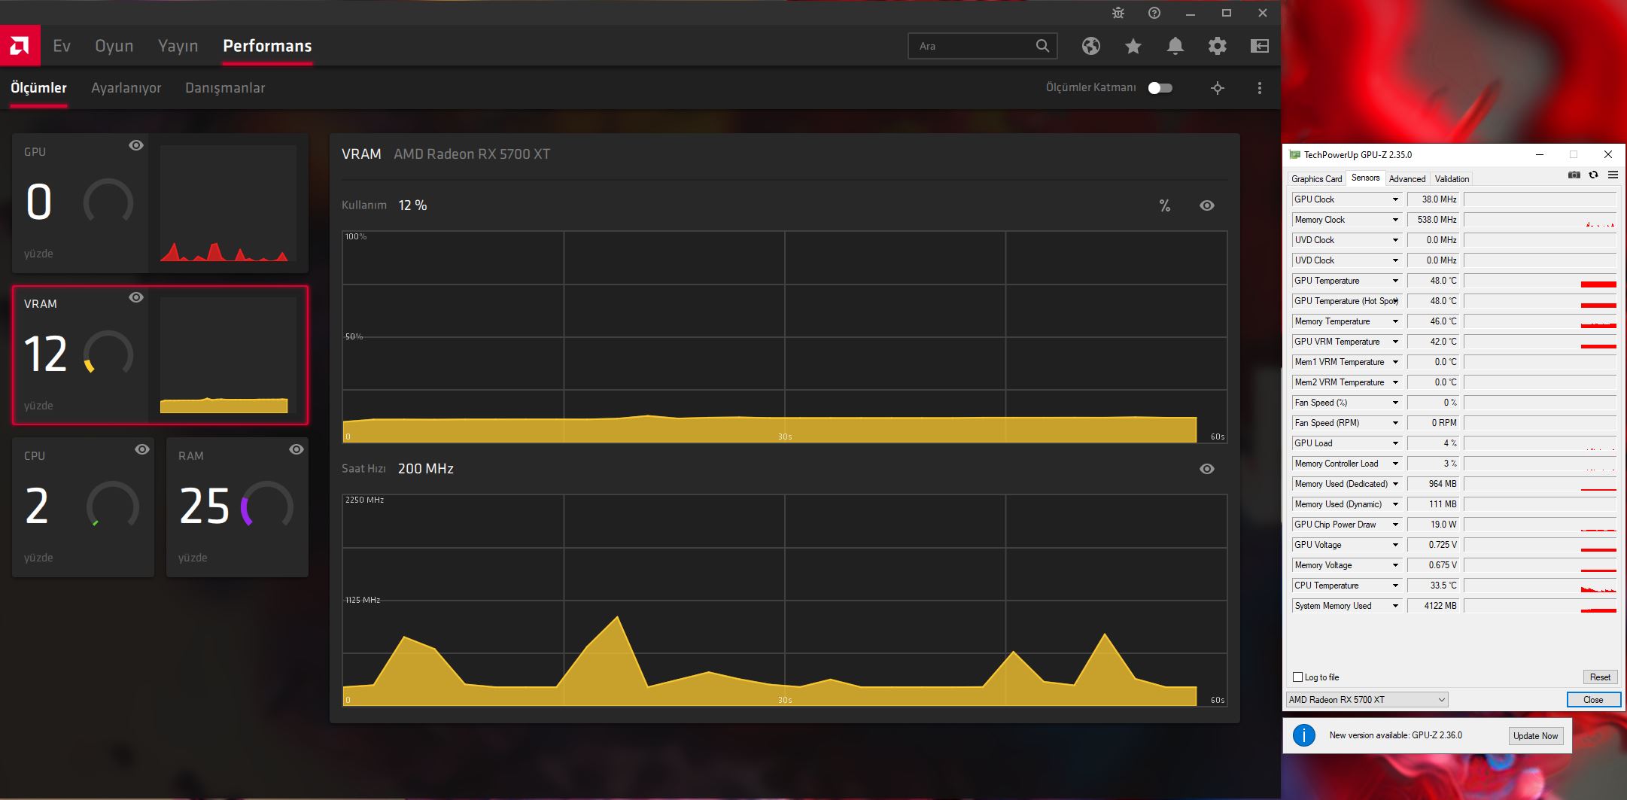Open Memory Clock sensor dropdown

coord(1395,220)
